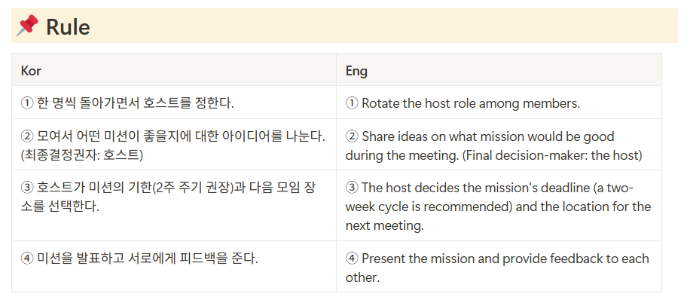Click the circled ② in the Kor column

coord(27,136)
